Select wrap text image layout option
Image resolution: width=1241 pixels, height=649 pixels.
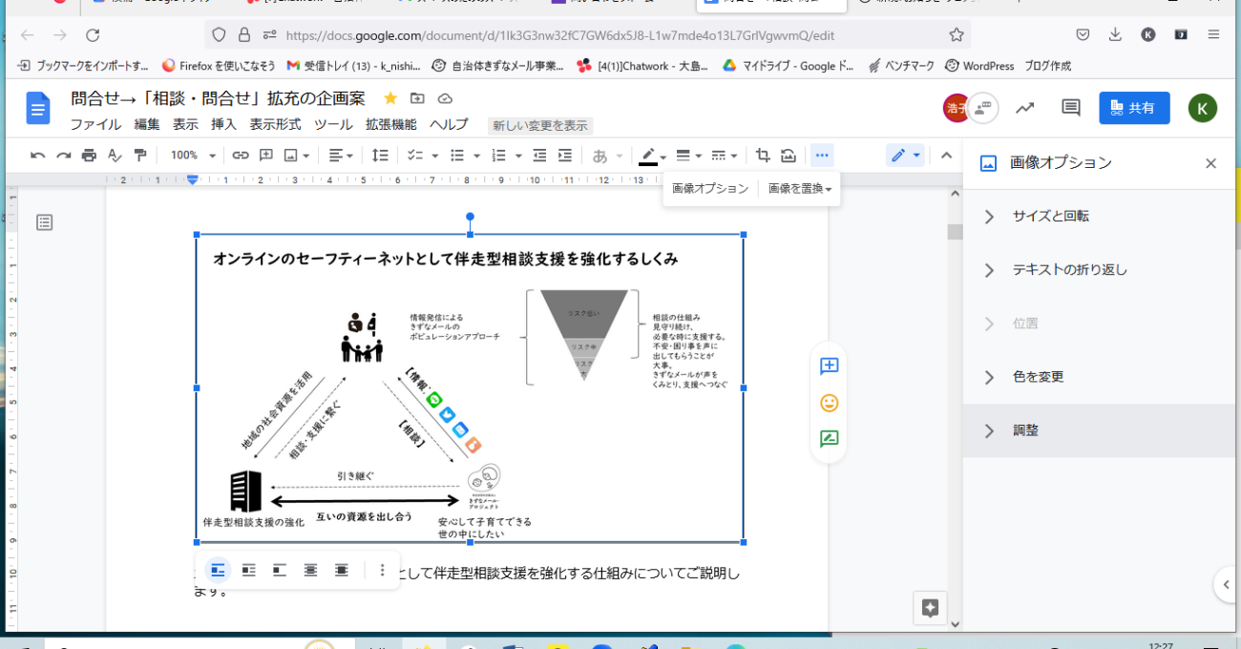click(248, 570)
